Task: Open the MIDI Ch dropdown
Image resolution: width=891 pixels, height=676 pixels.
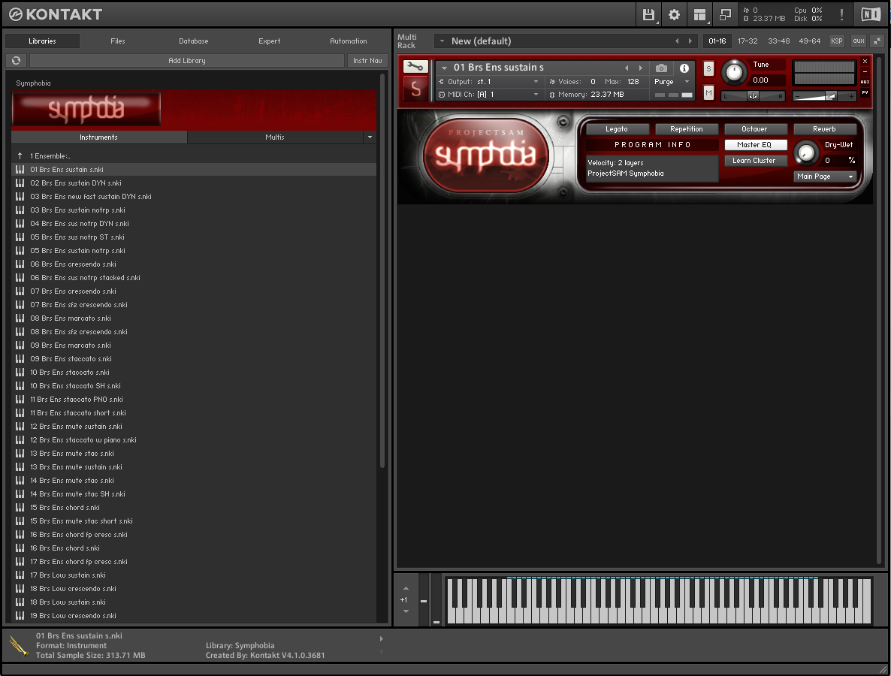Action: tap(488, 95)
